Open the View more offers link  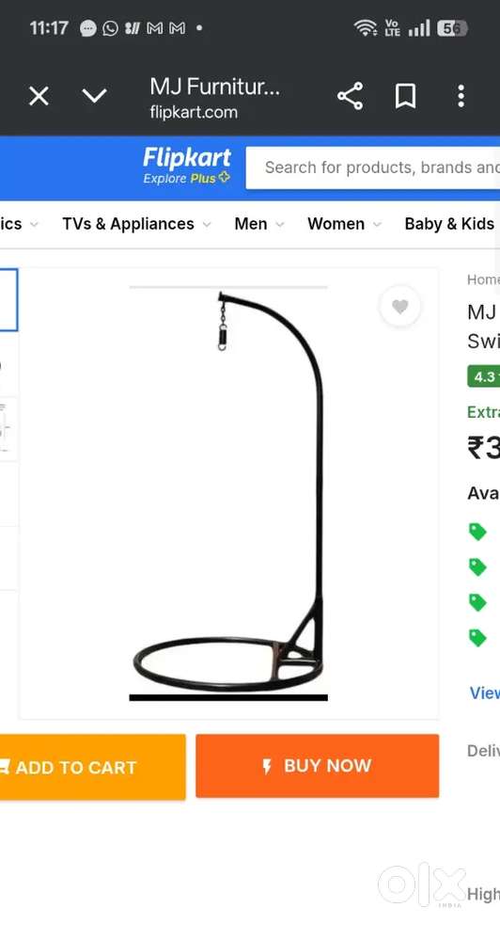(484, 693)
